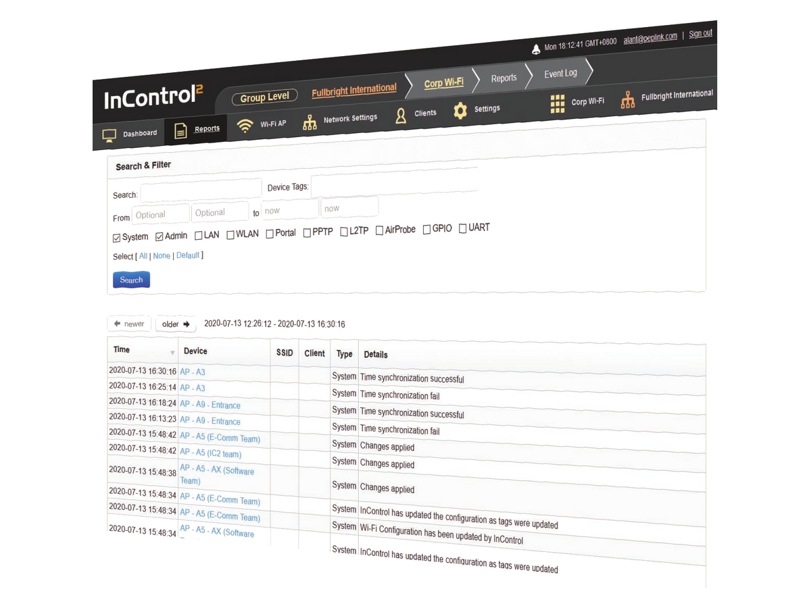Uncheck the System checkbox
The height and width of the screenshot is (608, 811).
(x=117, y=238)
